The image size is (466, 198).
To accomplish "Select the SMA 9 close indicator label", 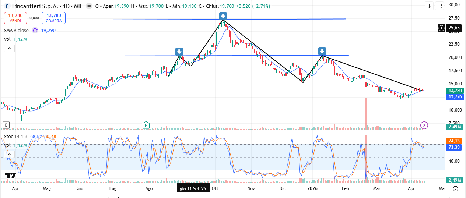I will tap(16, 31).
